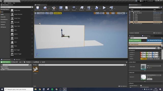Open the File menu
This screenshot has width=163, height=91.
click(2, 3)
